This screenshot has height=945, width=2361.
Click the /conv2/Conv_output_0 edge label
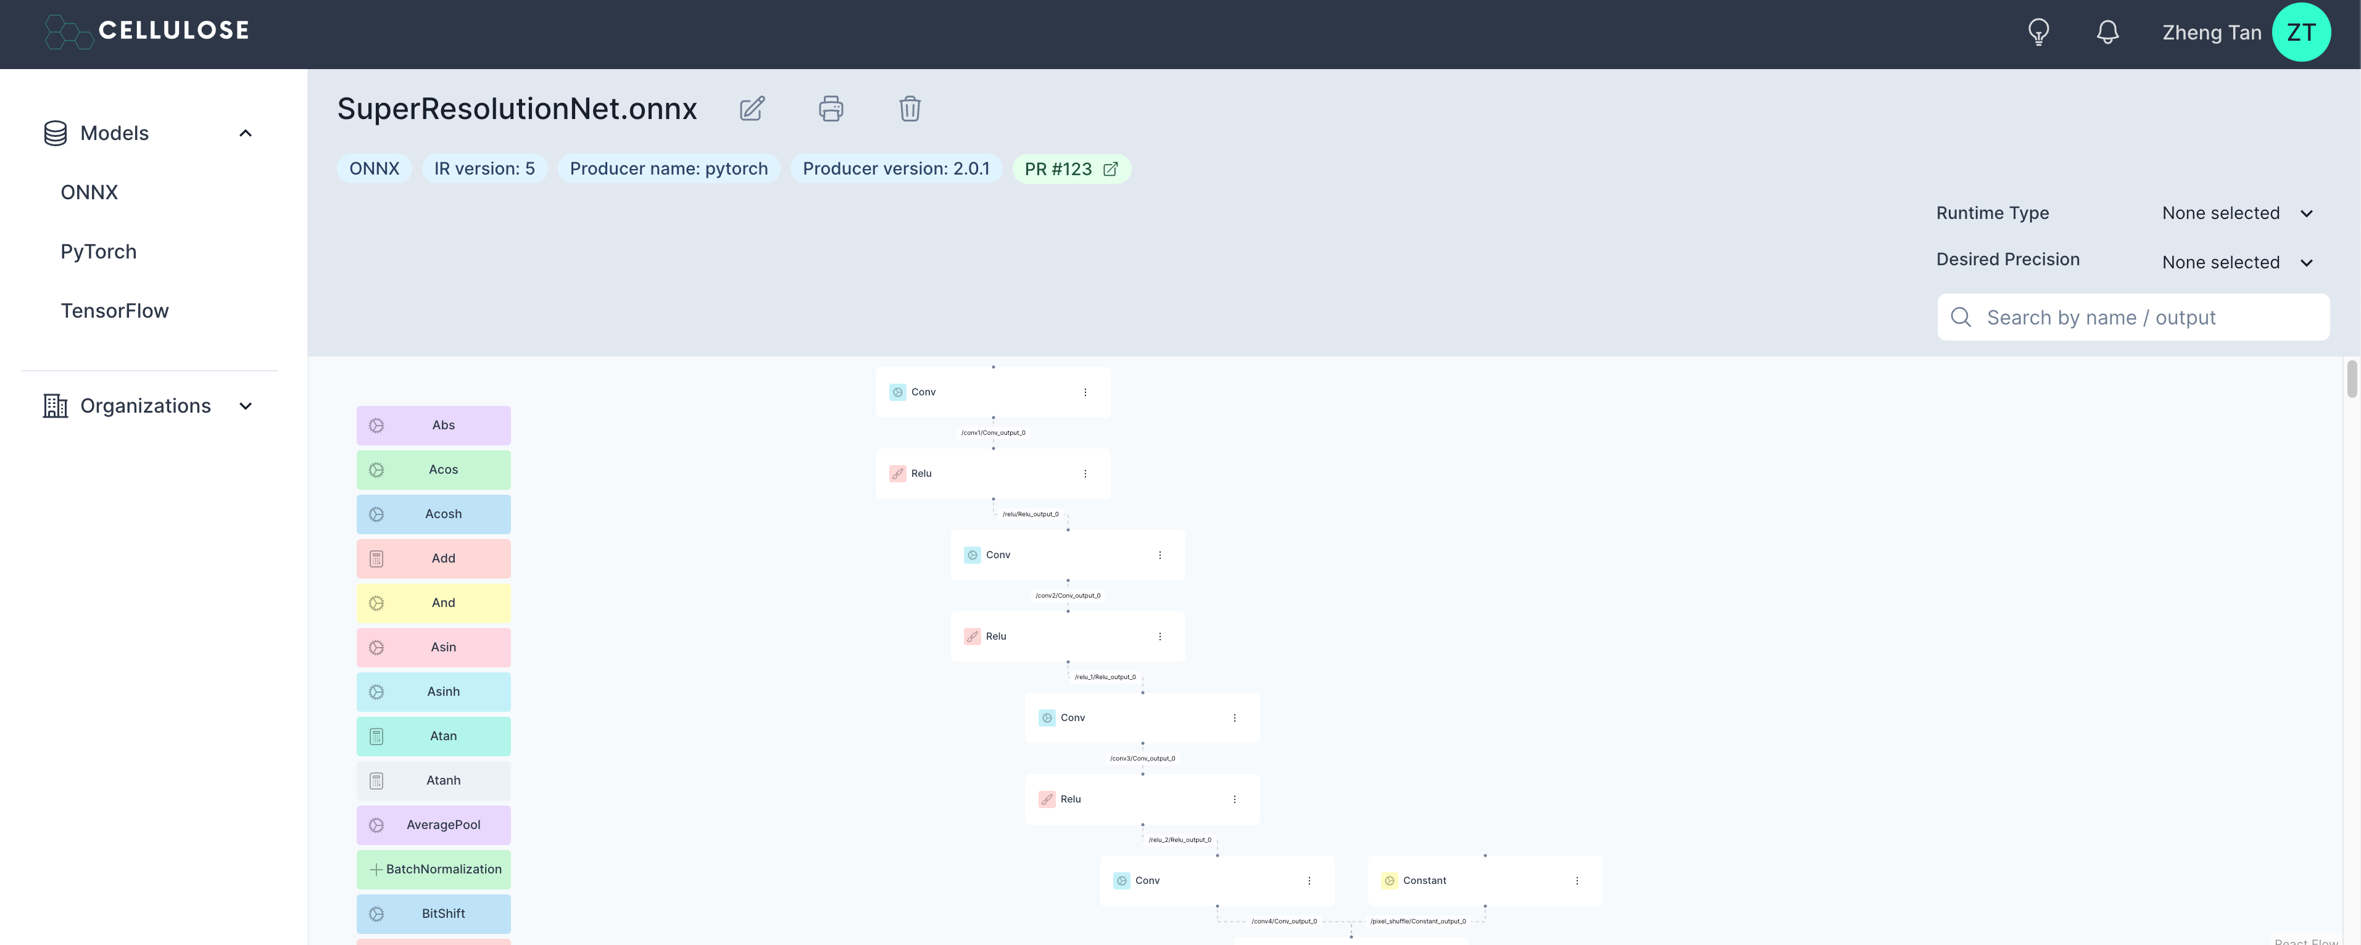pyautogui.click(x=1068, y=596)
